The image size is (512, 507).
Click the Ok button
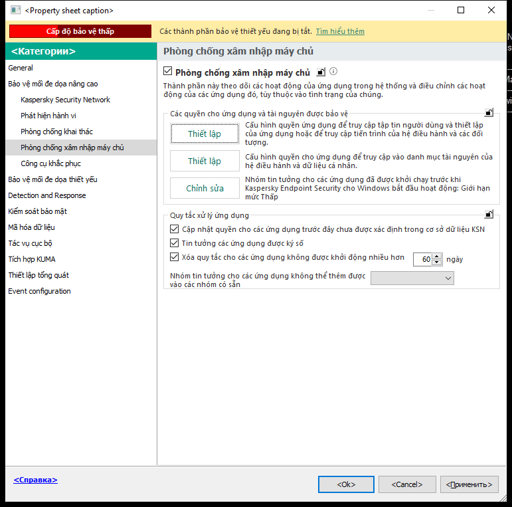(x=346, y=484)
